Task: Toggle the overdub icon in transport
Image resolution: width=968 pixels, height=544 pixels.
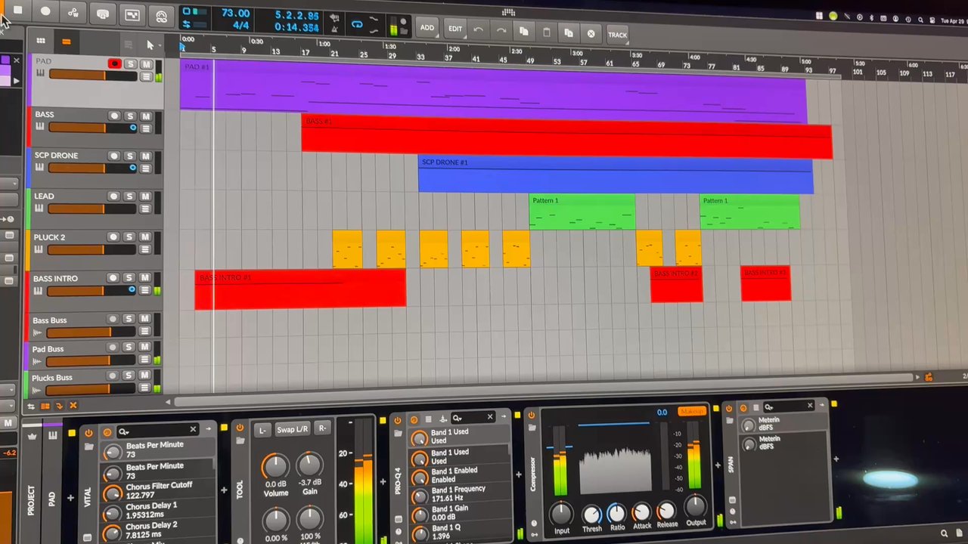Action: pyautogui.click(x=103, y=14)
